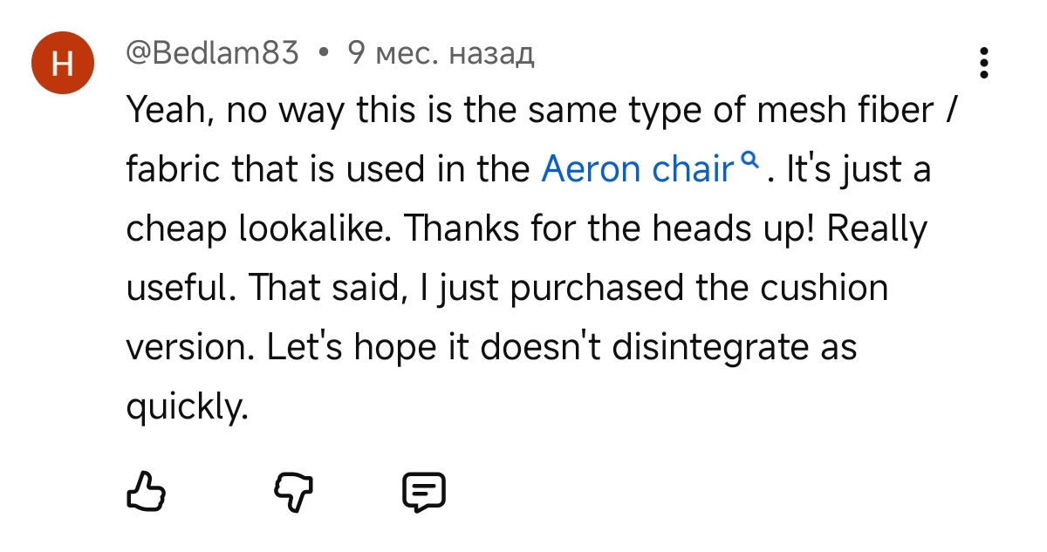
Task: Click the '9 мес. назад' timestamp
Action: click(440, 54)
